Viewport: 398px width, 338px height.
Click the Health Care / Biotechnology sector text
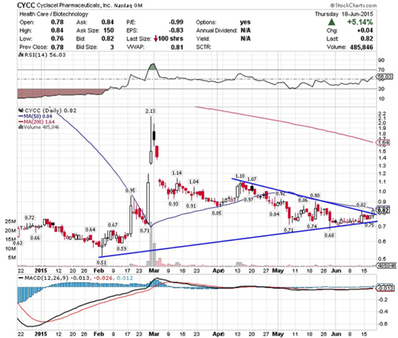click(x=54, y=14)
